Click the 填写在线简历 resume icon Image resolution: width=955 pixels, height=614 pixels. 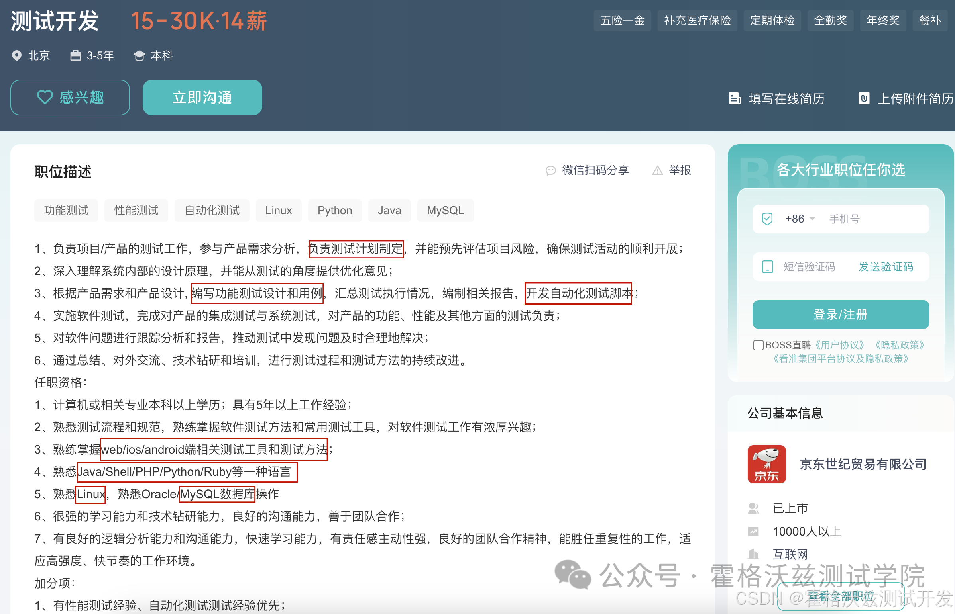click(x=735, y=98)
